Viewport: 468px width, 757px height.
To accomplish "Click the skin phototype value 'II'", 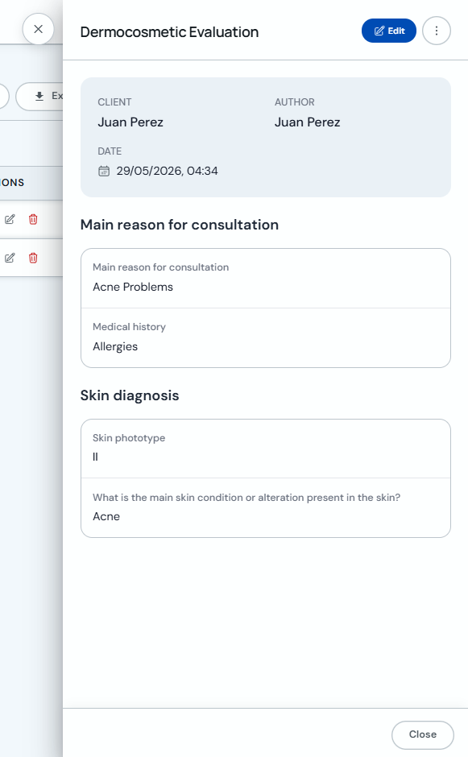I will click(x=95, y=457).
